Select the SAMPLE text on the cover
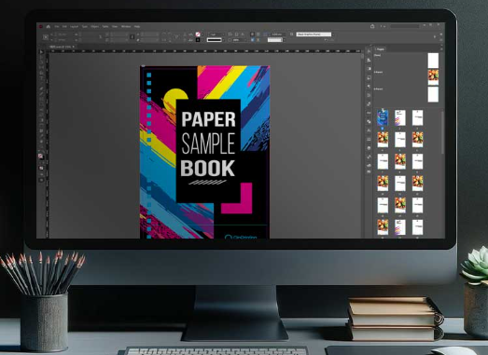The width and height of the screenshot is (488, 355). tap(208, 143)
